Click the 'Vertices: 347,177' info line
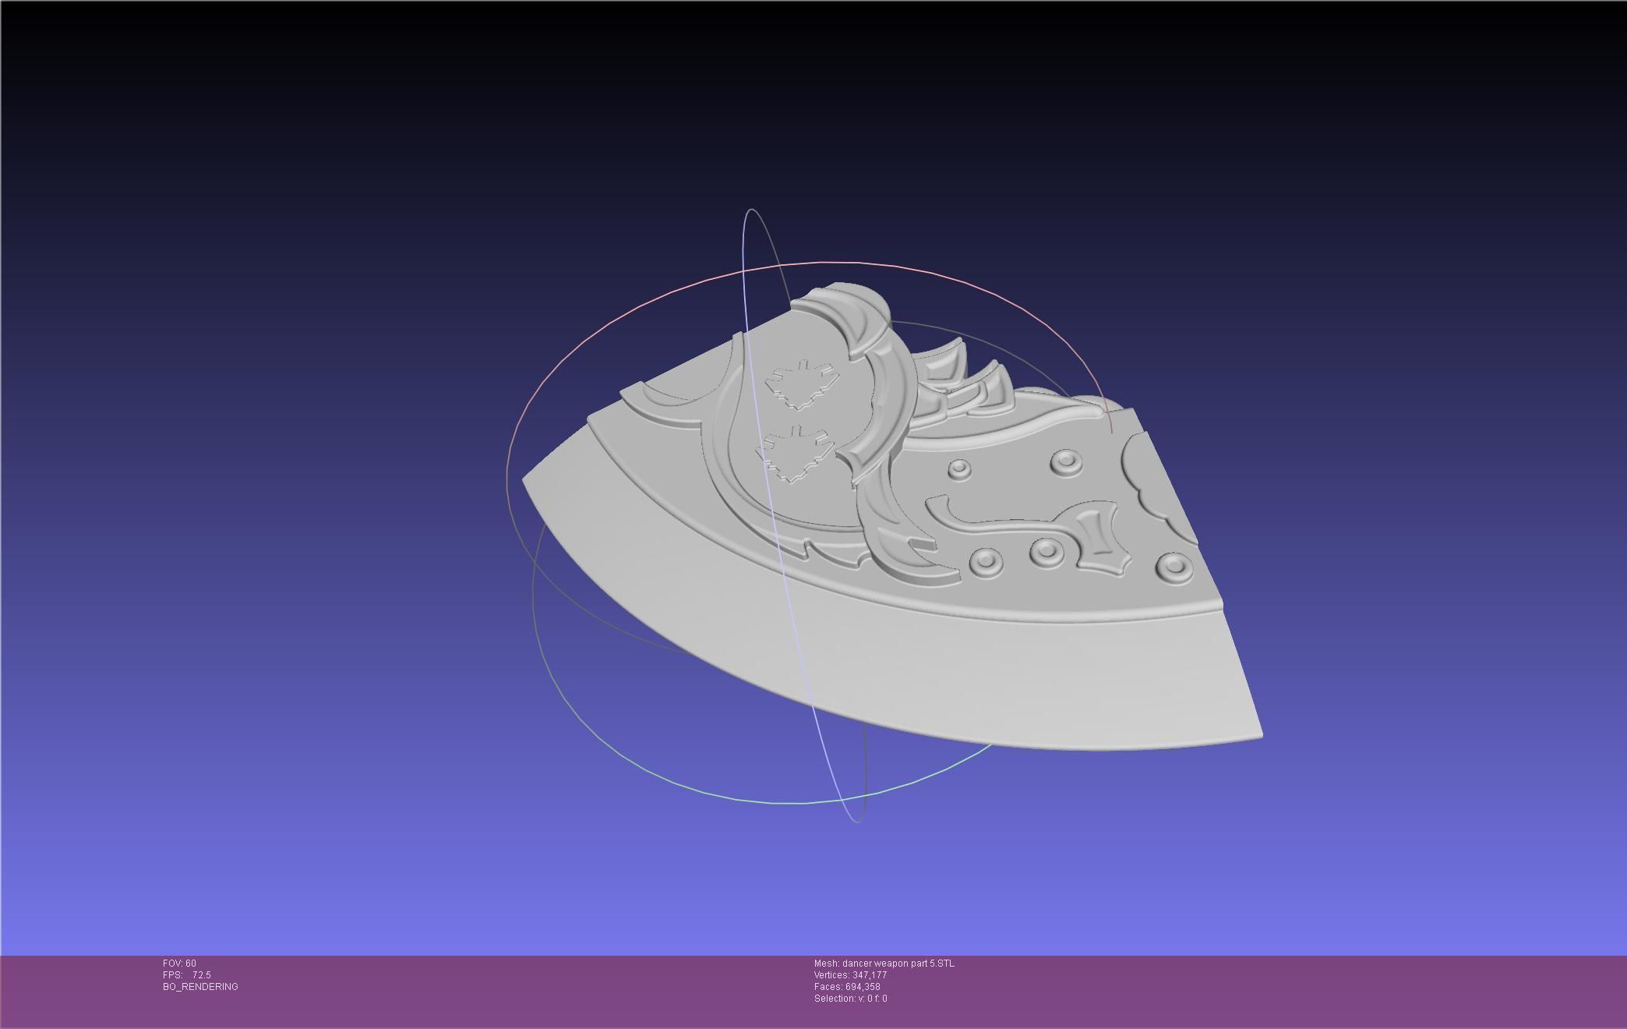The width and height of the screenshot is (1627, 1029). click(x=851, y=975)
